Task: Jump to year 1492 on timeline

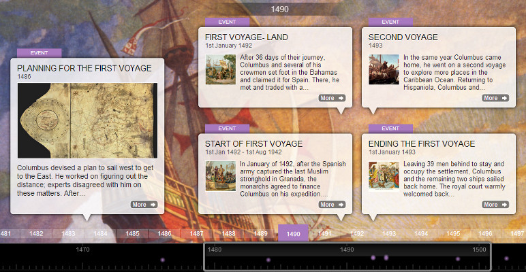Action: [357, 233]
